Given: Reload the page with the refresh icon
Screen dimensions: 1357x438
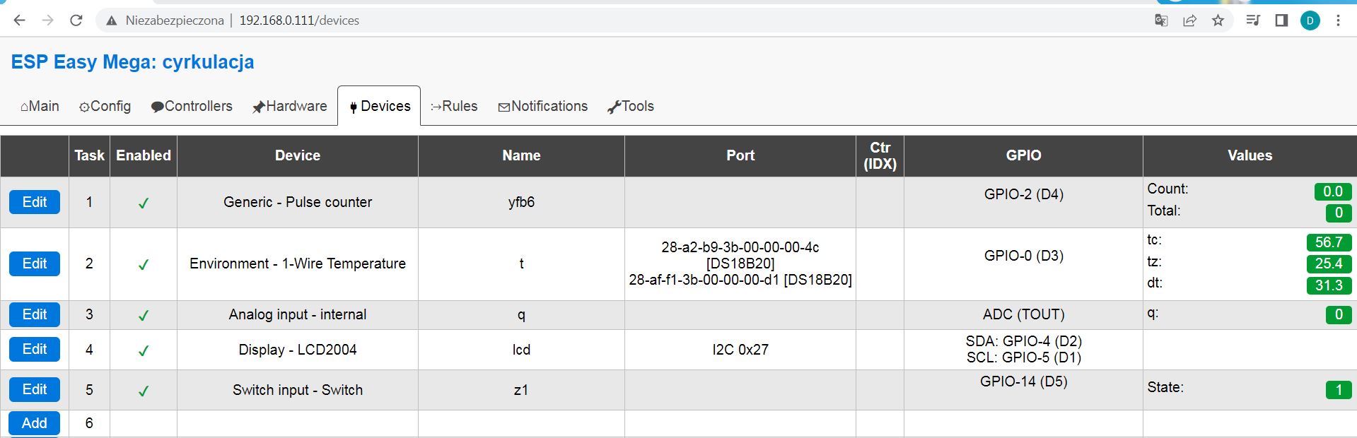Looking at the screenshot, I should click(x=76, y=20).
